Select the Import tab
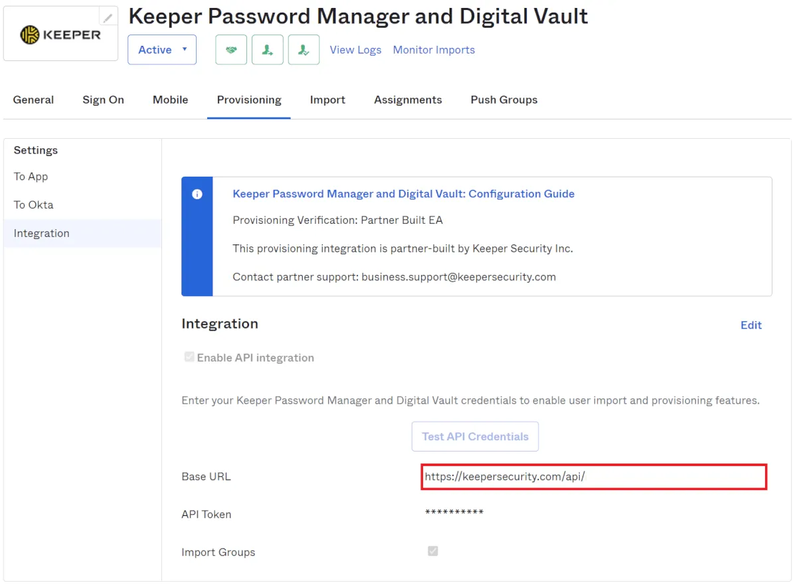 (x=327, y=100)
